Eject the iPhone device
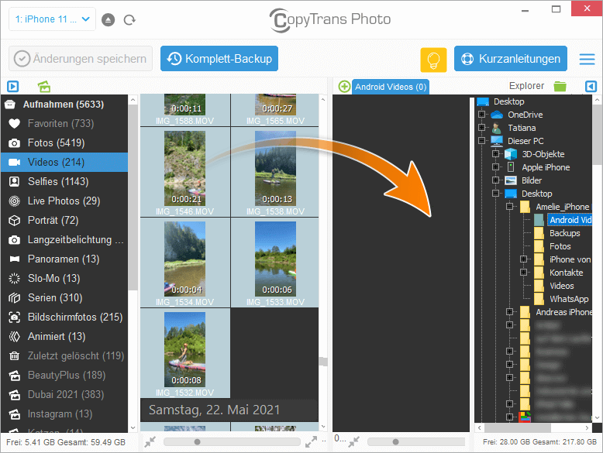The height and width of the screenshot is (453, 603). pyautogui.click(x=108, y=19)
